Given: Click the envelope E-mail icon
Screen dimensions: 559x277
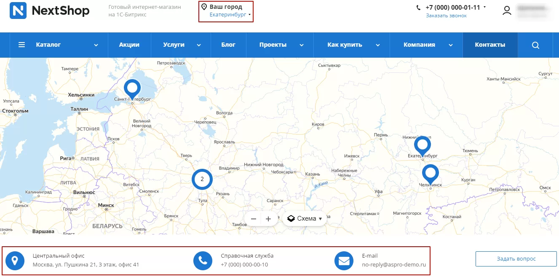Looking at the screenshot, I should click(x=344, y=261).
